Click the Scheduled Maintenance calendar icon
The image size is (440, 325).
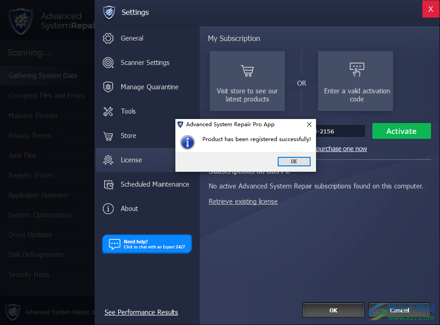tap(109, 185)
